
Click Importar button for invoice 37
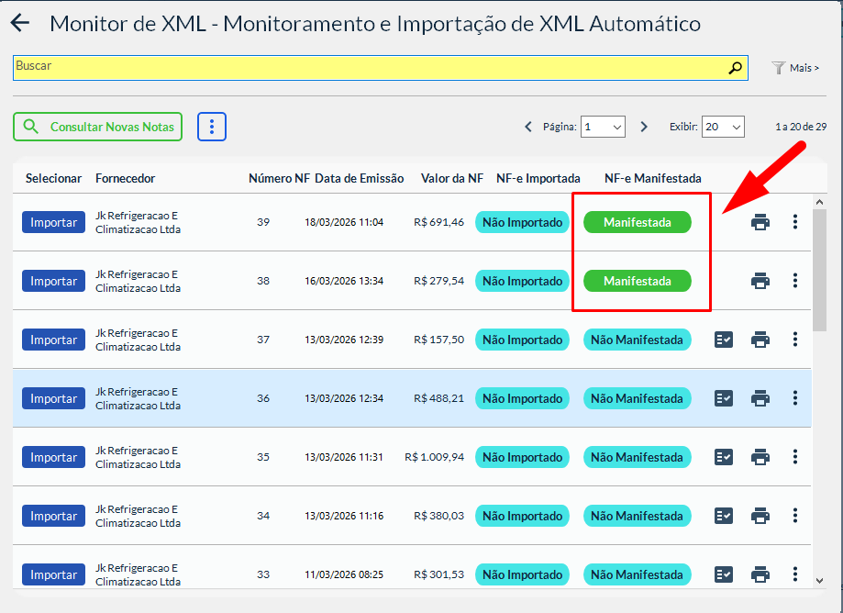tap(53, 340)
